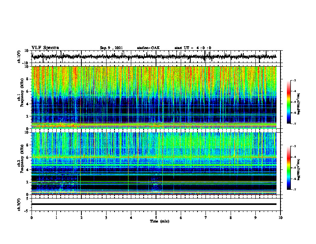316x244 pixels.
Task: Click the "ch.1(V)" waveform axis label
Action: (x=19, y=57)
